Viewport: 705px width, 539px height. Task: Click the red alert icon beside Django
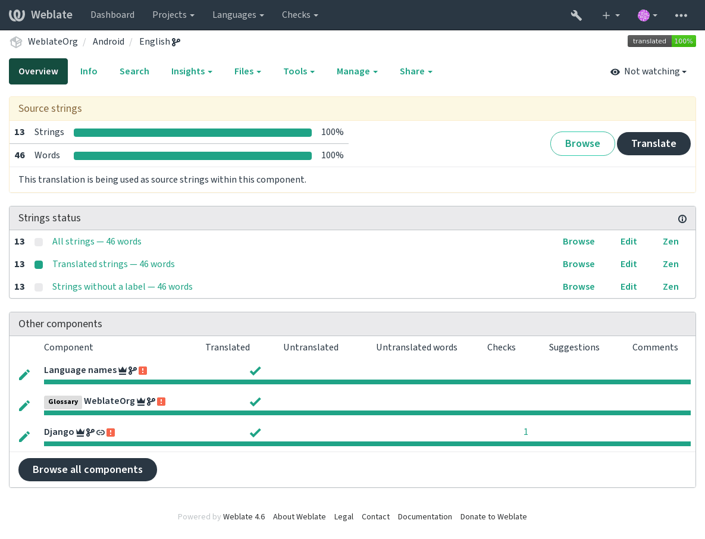click(111, 433)
